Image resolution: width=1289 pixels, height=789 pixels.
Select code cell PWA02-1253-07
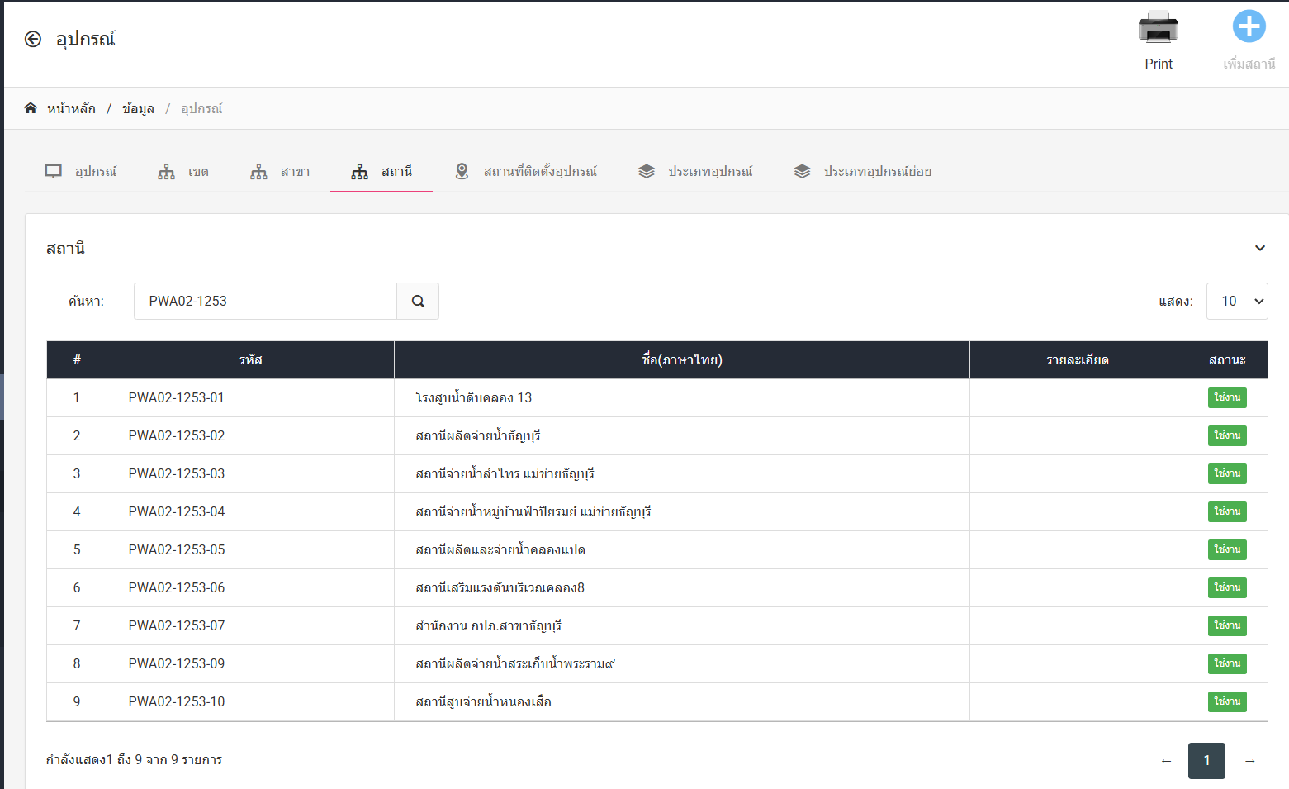250,626
